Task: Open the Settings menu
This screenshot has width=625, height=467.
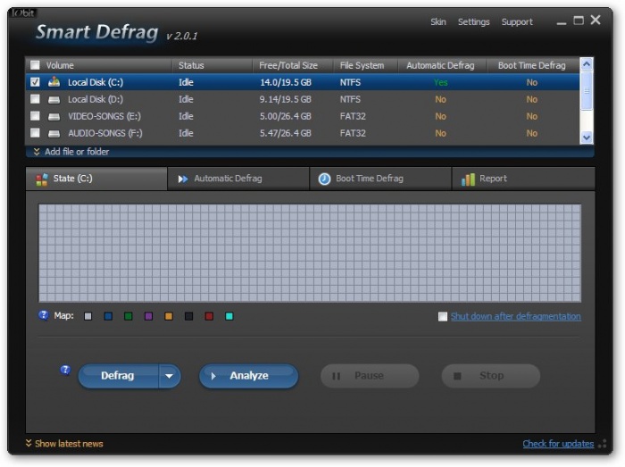Action: coord(473,22)
